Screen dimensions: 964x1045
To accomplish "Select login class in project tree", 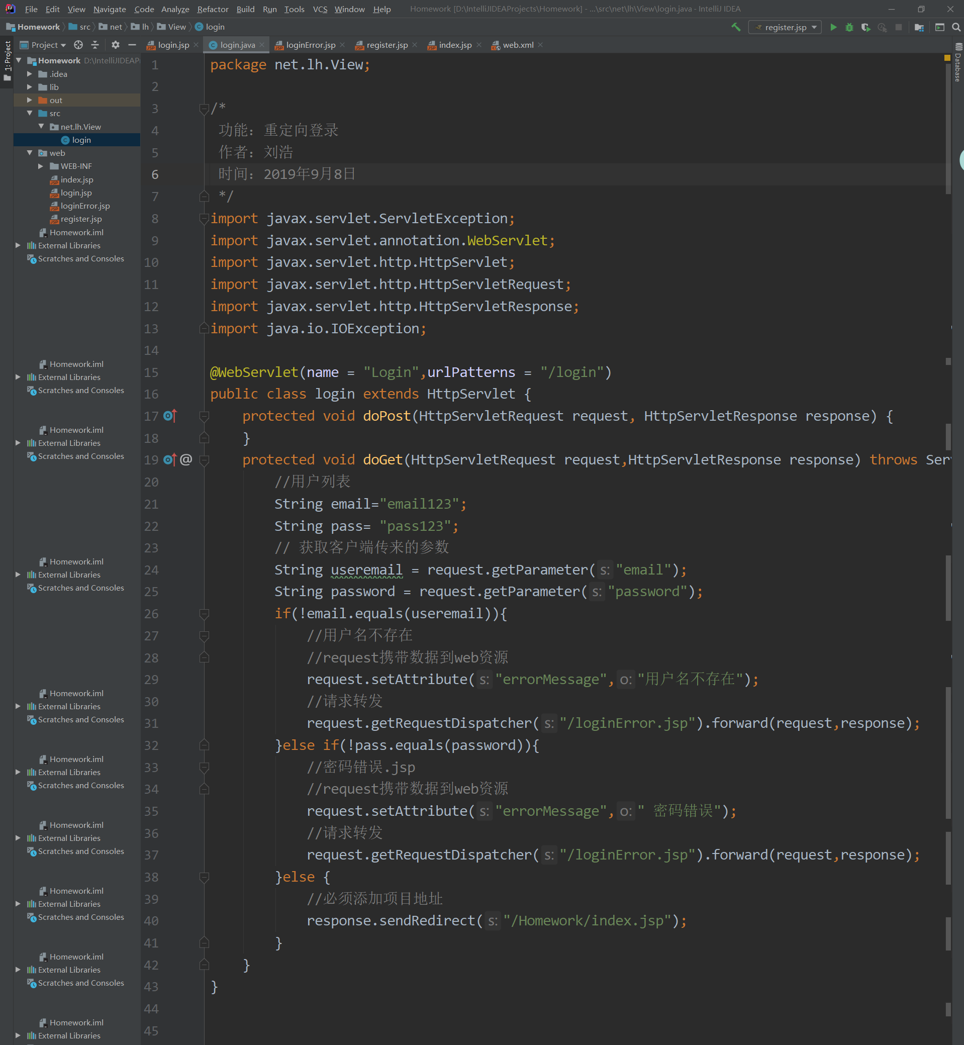I will [x=77, y=140].
